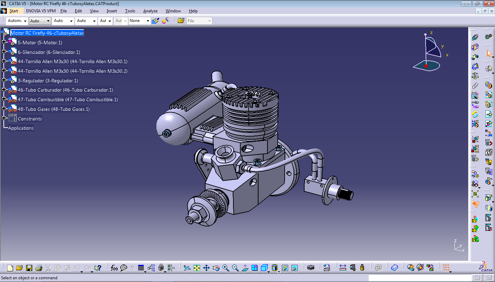This screenshot has width=495, height=282.
Task: Open the View menu
Action: pyautogui.click(x=94, y=11)
